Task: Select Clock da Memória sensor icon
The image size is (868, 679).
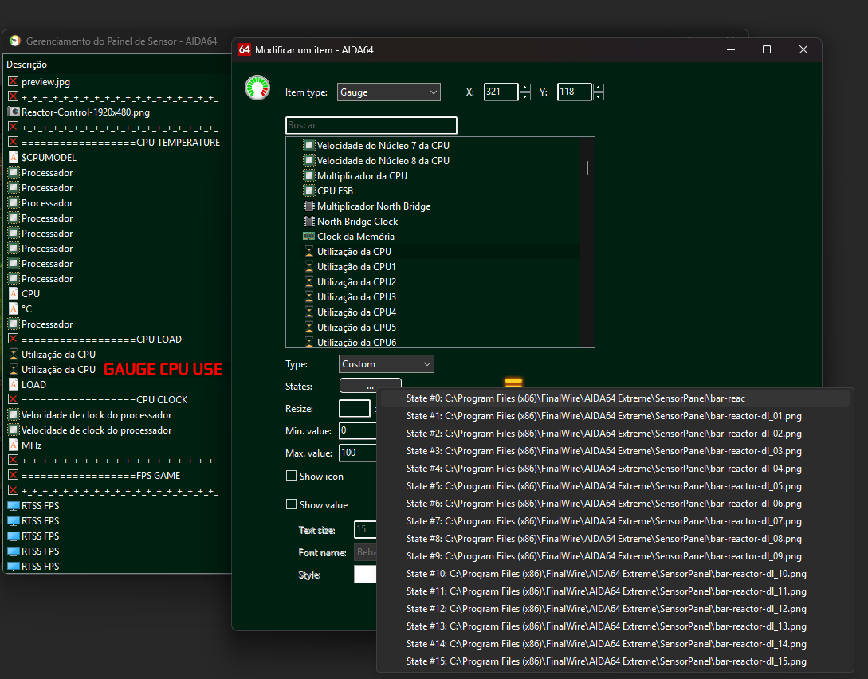Action: (309, 236)
